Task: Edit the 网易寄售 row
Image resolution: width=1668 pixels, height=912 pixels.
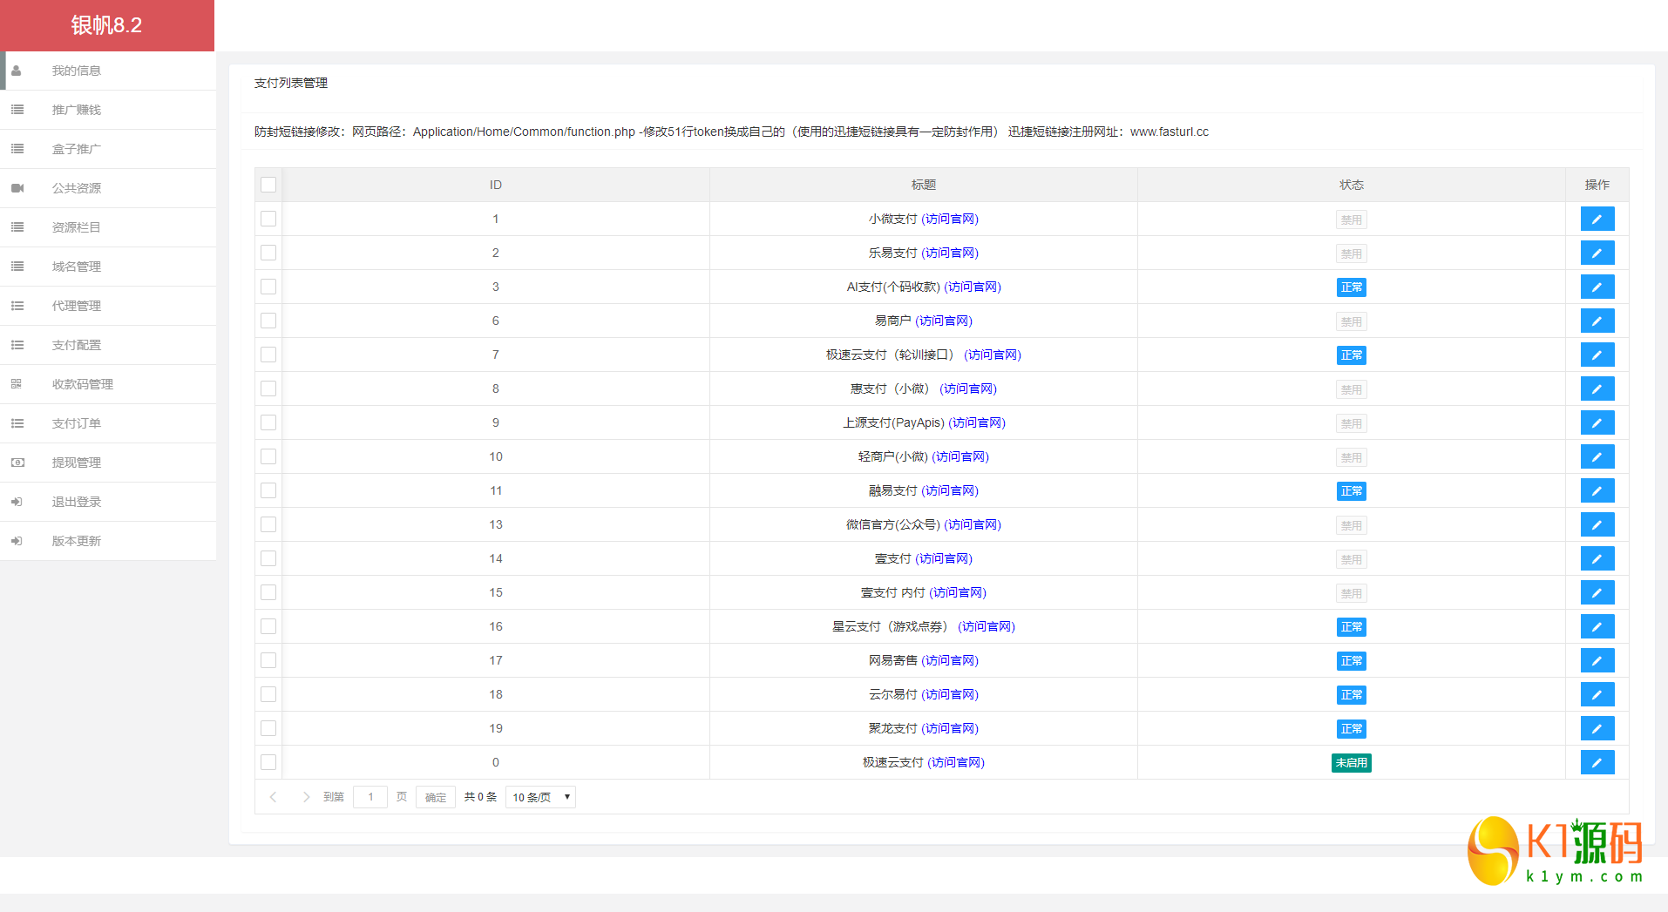Action: tap(1597, 660)
